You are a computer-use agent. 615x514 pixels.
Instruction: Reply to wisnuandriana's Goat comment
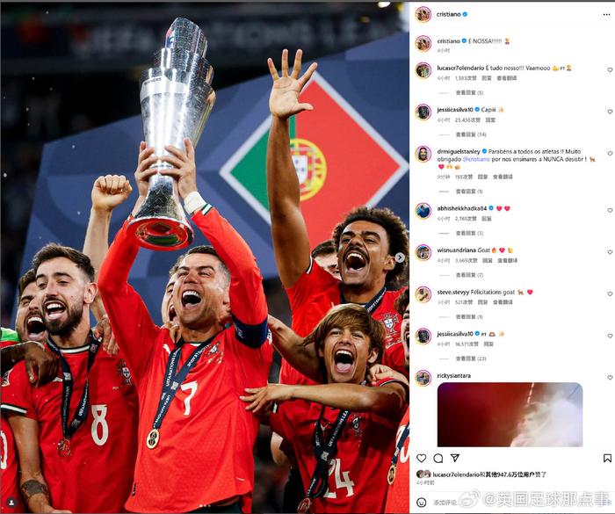(487, 261)
